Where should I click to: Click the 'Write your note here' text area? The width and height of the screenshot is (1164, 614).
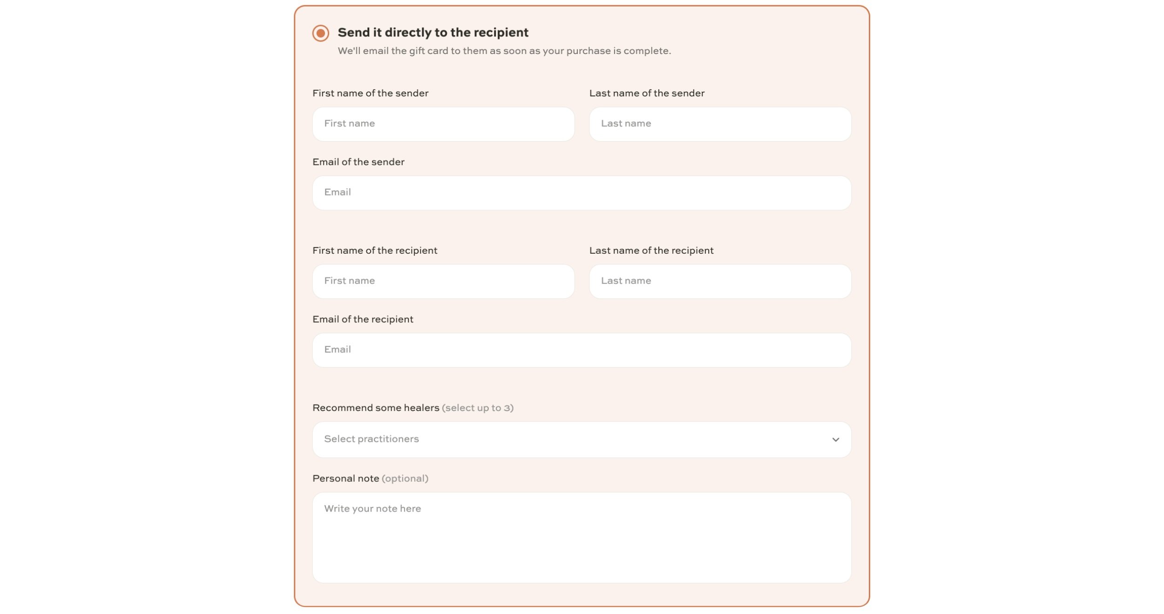click(x=582, y=538)
